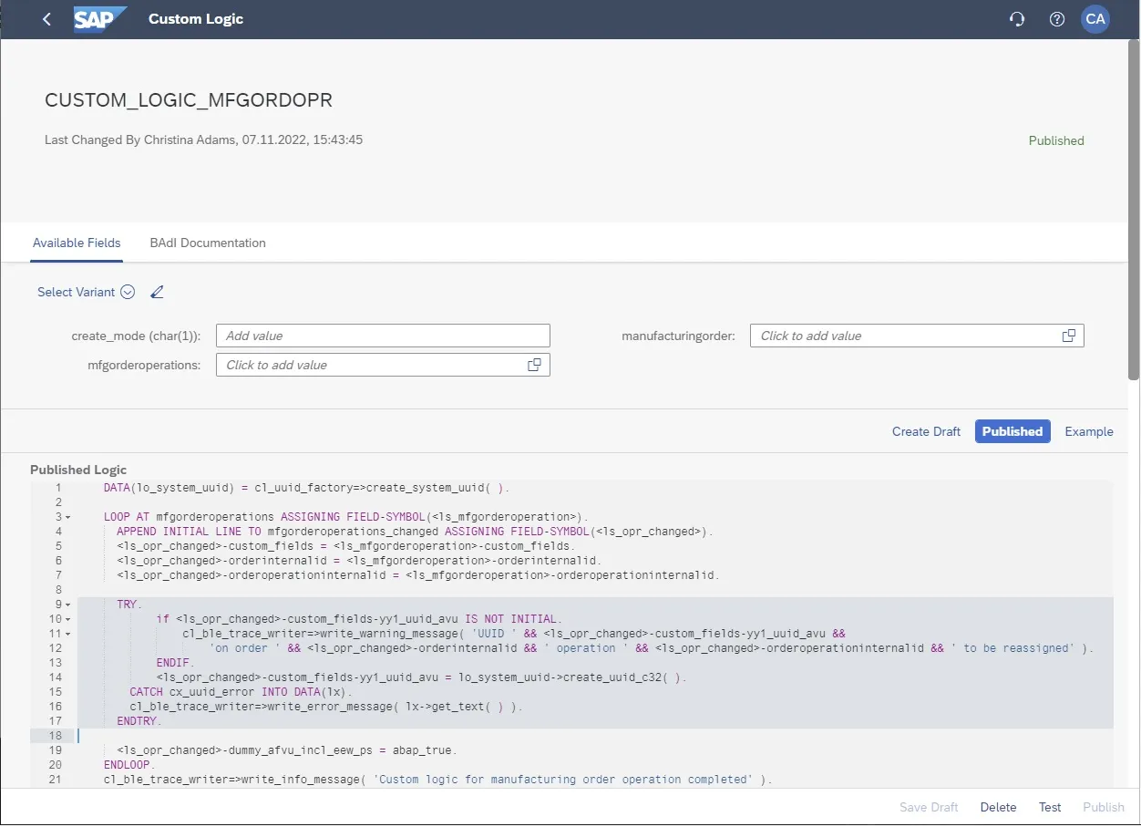Open the help icon in the header
Image resolution: width=1141 pixels, height=827 pixels.
pyautogui.click(x=1056, y=18)
